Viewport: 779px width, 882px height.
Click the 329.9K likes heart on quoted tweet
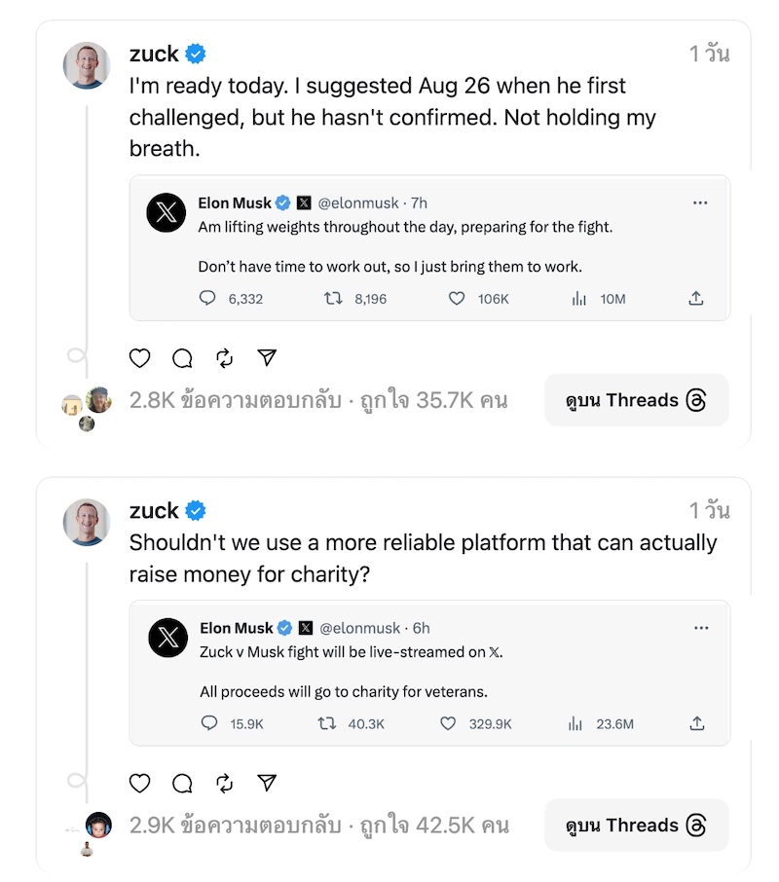pos(448,723)
